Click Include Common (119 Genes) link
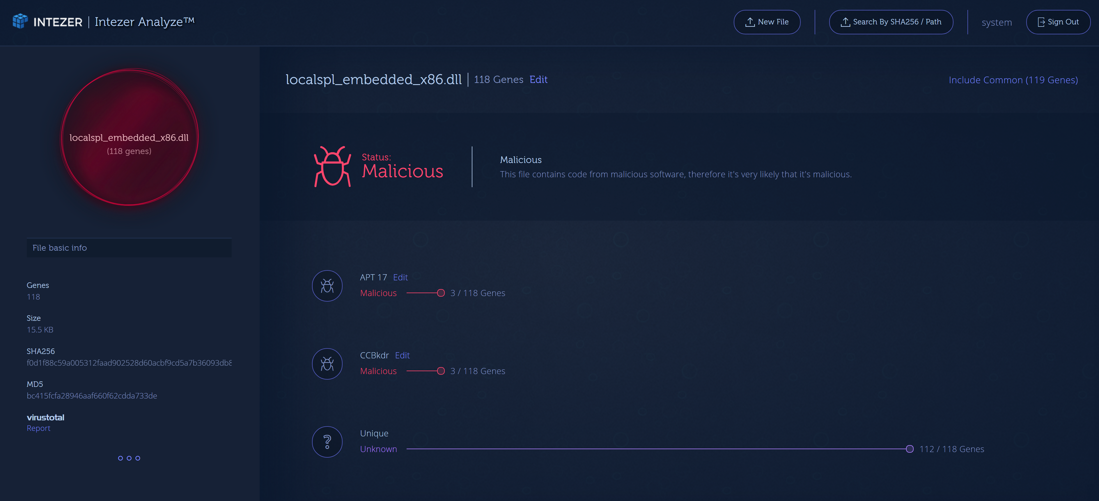Viewport: 1099px width, 501px height. point(1013,80)
